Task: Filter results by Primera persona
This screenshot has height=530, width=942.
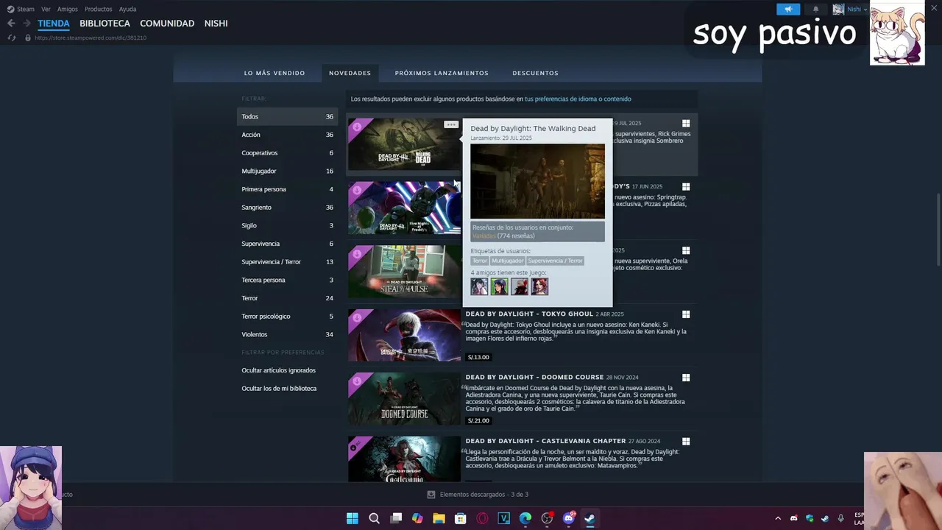Action: pos(287,189)
